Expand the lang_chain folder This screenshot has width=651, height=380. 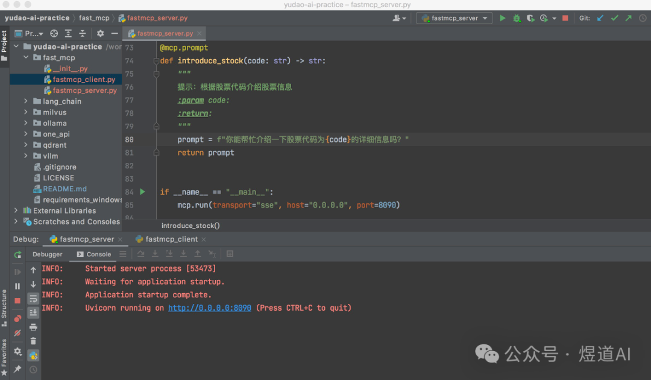(x=26, y=101)
